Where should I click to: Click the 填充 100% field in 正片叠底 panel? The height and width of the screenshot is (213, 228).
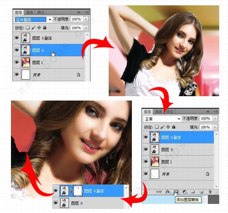(77, 28)
